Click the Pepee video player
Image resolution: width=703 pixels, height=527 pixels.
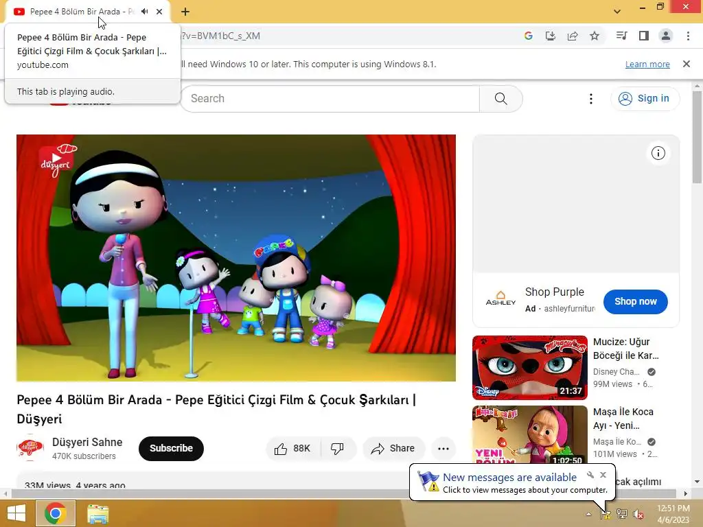[236, 258]
